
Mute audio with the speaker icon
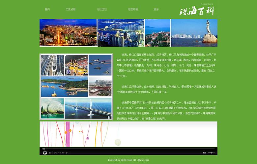[x=204, y=153]
